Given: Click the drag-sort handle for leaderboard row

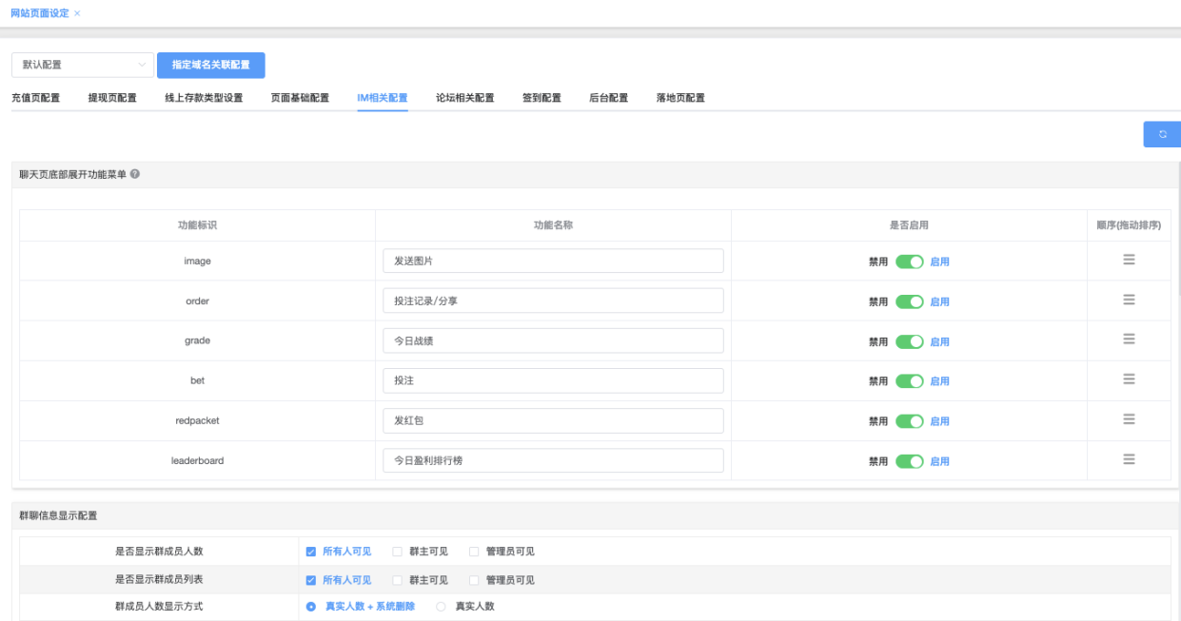Looking at the screenshot, I should (x=1129, y=459).
